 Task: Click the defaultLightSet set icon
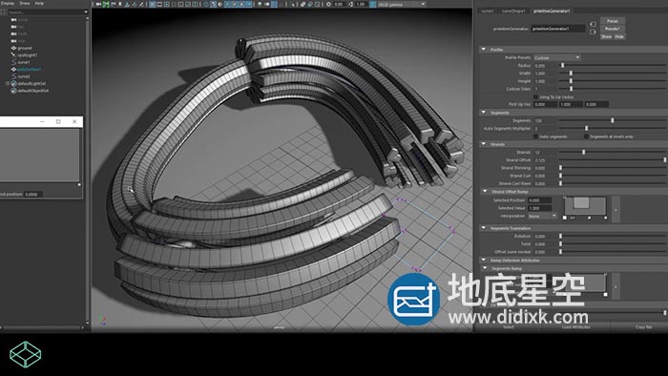[x=13, y=83]
